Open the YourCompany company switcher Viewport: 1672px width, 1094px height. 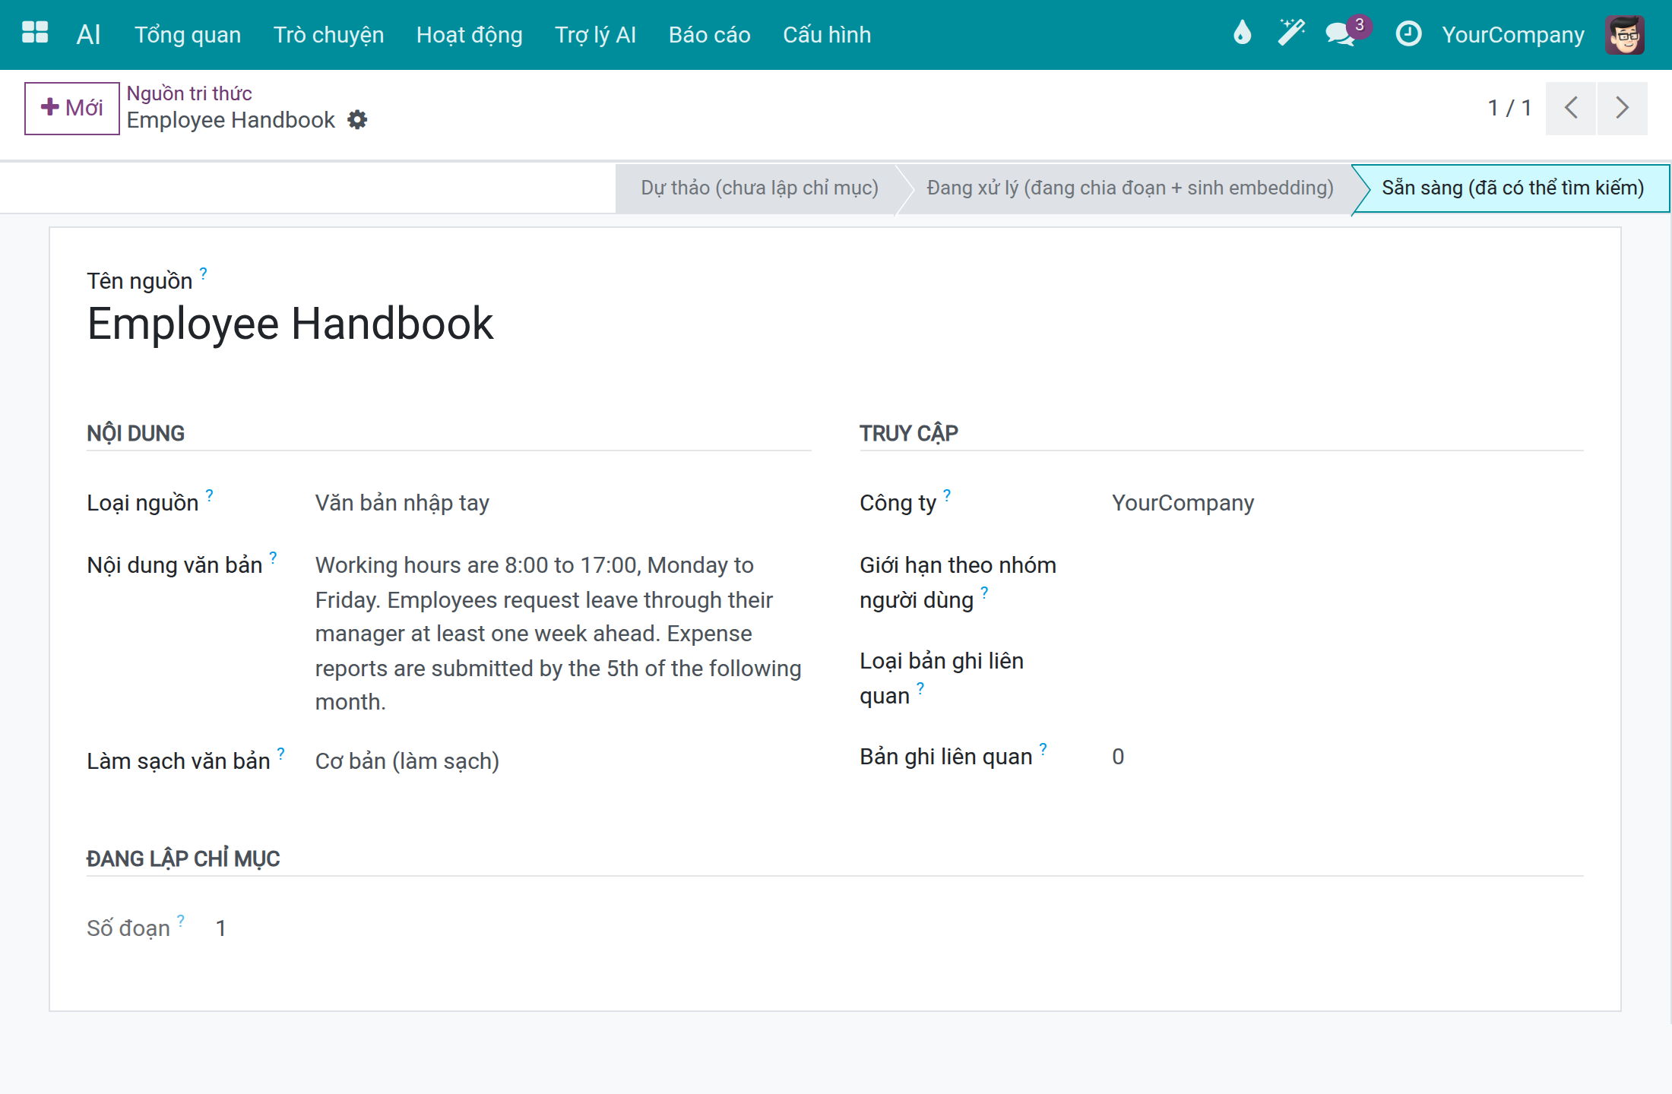[x=1513, y=35]
